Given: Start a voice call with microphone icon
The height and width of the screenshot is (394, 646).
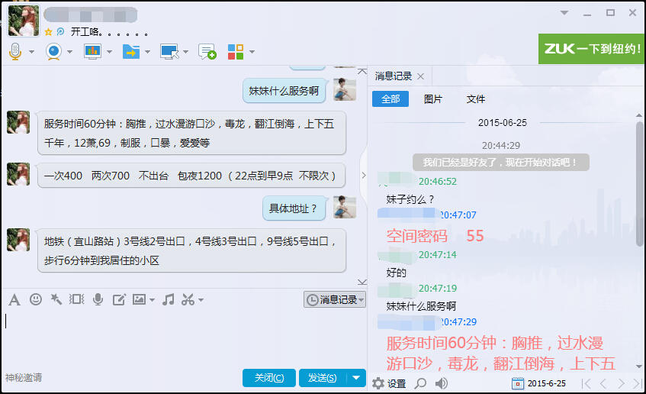Looking at the screenshot, I should (x=15, y=52).
